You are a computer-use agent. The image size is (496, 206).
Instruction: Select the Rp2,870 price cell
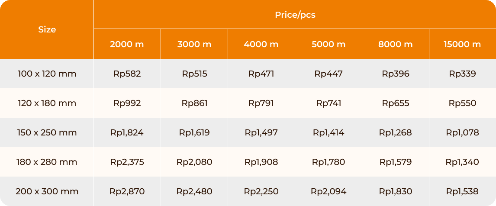coord(127,191)
